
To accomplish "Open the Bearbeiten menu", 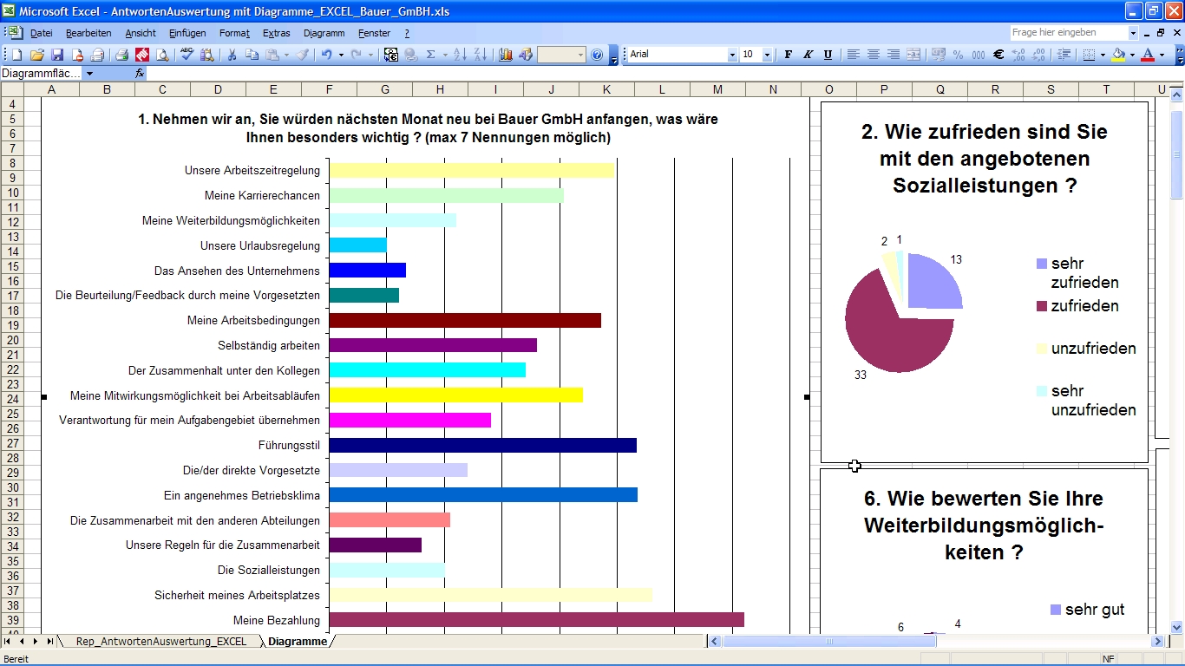I will (x=88, y=33).
